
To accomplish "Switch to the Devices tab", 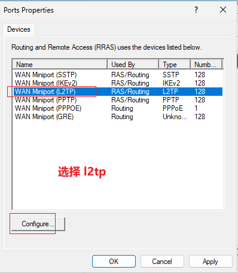I will click(19, 29).
